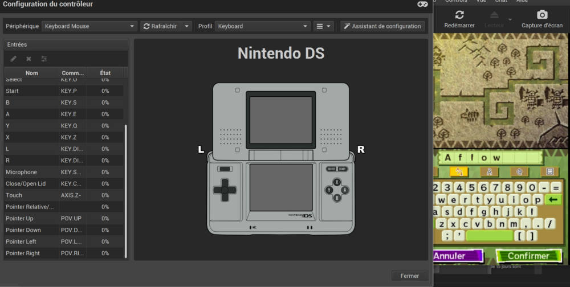Launch the Assistant de configuration

pyautogui.click(x=382, y=26)
